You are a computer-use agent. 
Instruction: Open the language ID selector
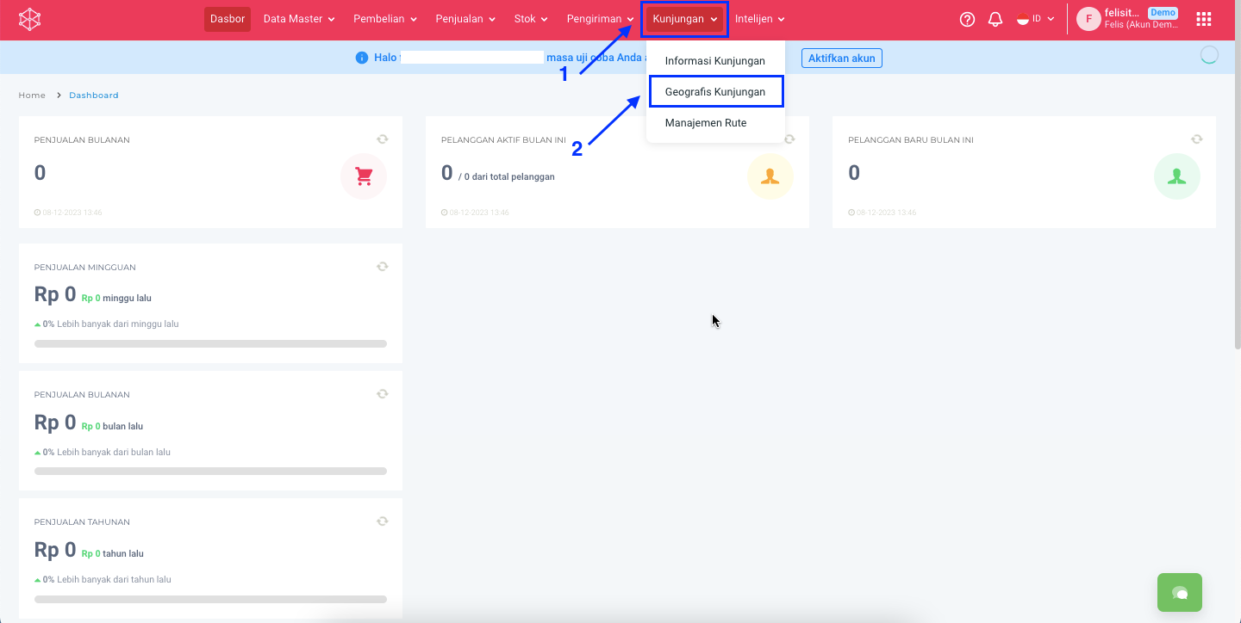[x=1036, y=19]
